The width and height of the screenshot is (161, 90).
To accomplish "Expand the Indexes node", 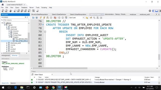I will click(9, 33).
